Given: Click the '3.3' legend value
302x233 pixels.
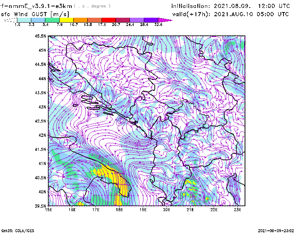Looking at the screenshot, I should pyautogui.click(x=32, y=25).
